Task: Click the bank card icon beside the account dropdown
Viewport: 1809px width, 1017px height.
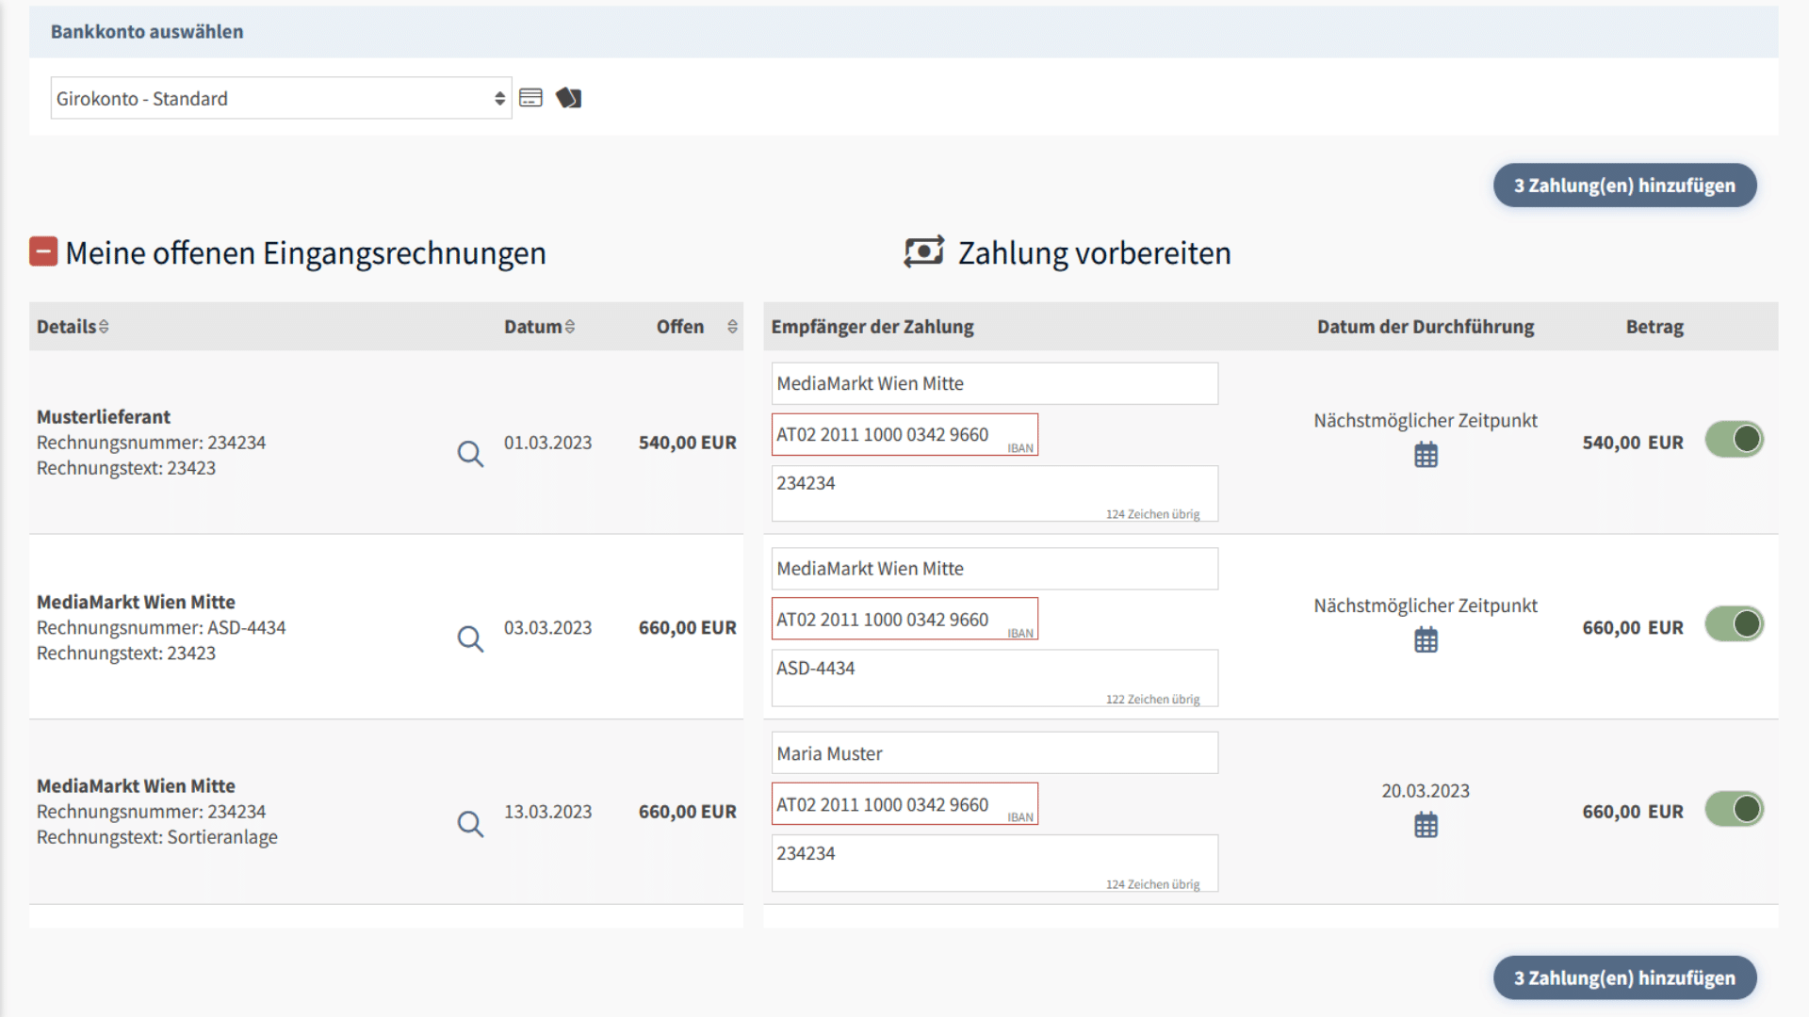Action: click(530, 98)
